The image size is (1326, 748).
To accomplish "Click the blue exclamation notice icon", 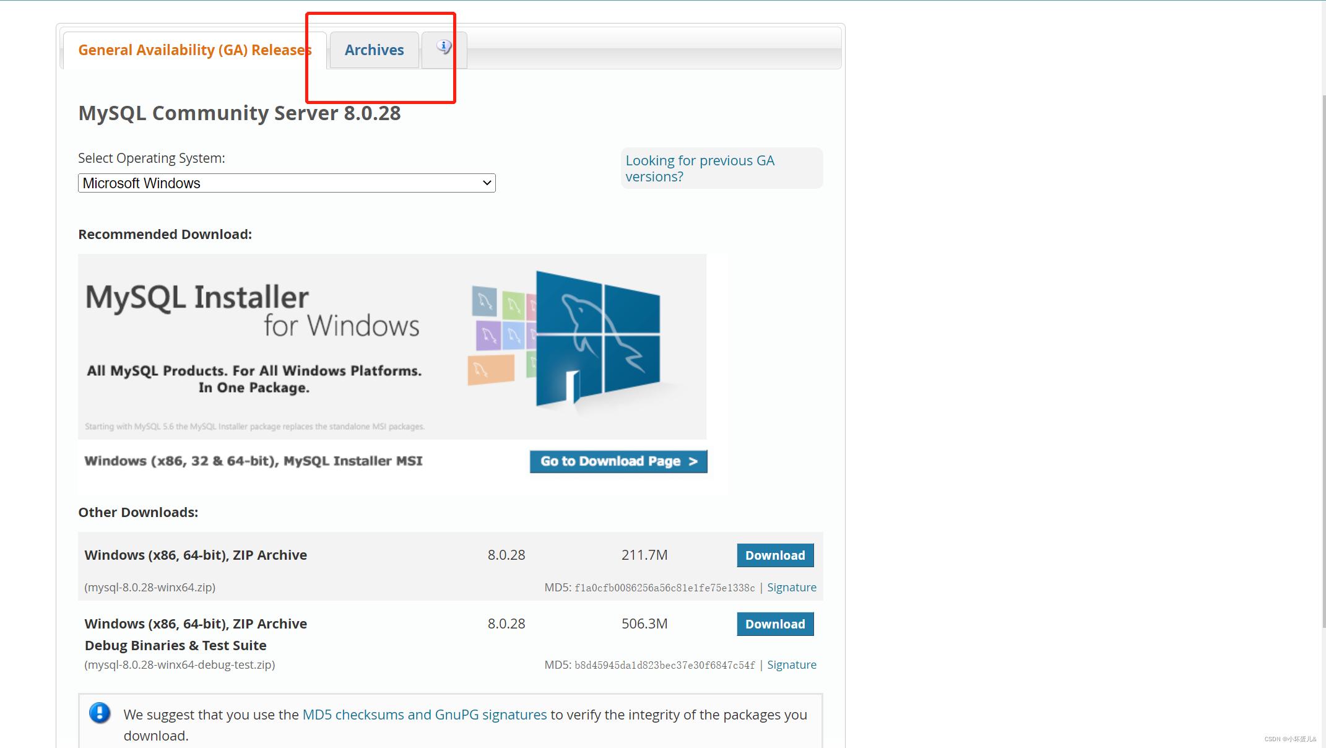I will pos(100,713).
